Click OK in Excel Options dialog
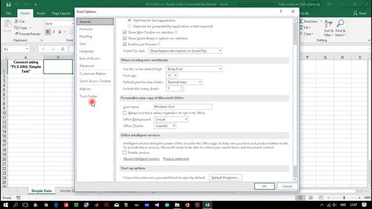Image resolution: width=372 pixels, height=209 pixels. point(264,186)
